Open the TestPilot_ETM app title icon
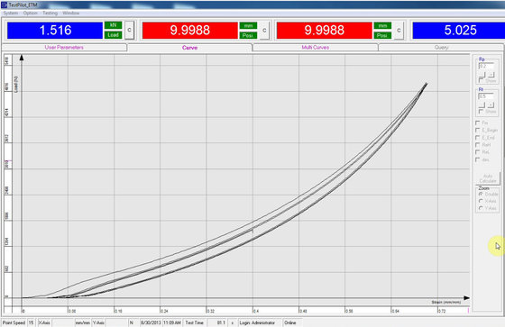 click(4, 5)
